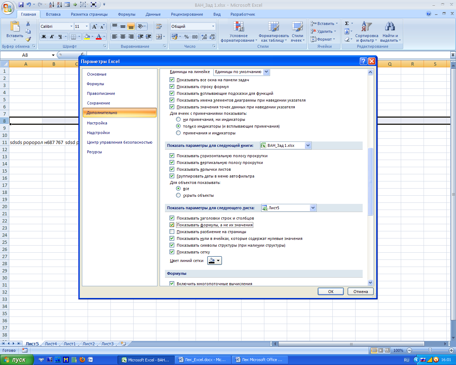Screen dimensions: 456x365
Task: Toggle 'Показывать все окна на панели задач' checkbox
Action: 172,80
